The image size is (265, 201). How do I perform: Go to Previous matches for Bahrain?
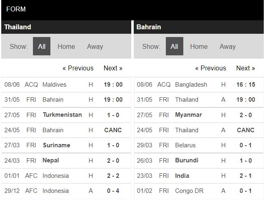coord(211,68)
